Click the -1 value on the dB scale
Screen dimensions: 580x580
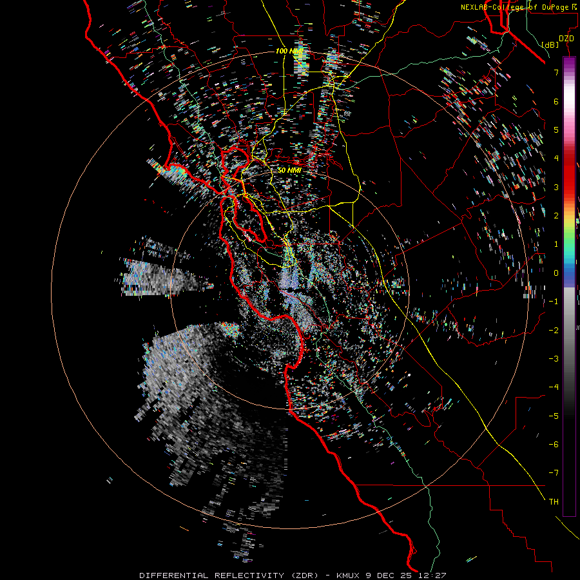pos(554,302)
